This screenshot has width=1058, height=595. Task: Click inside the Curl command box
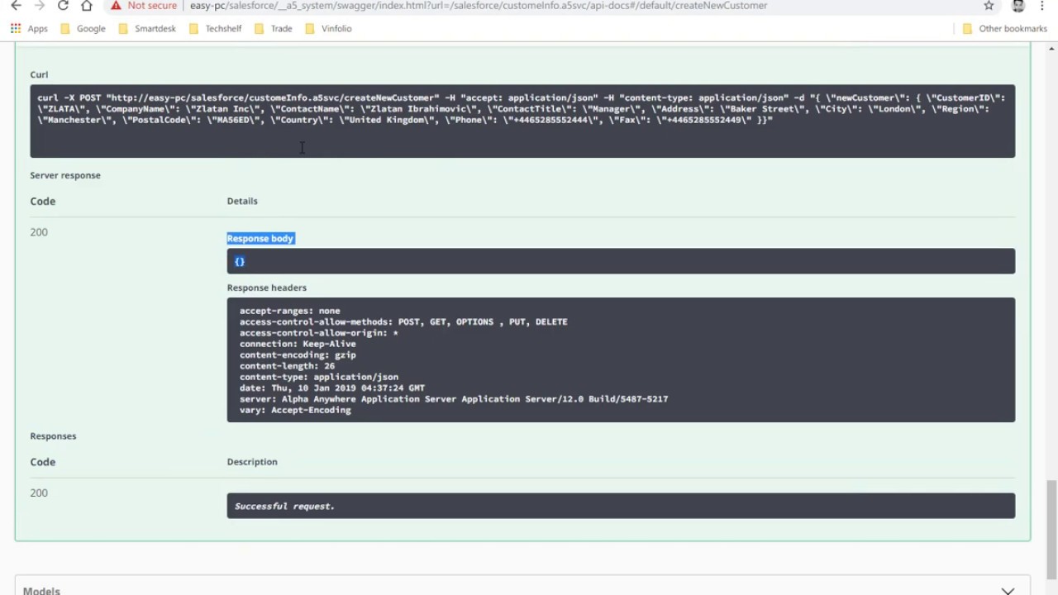coord(522,121)
